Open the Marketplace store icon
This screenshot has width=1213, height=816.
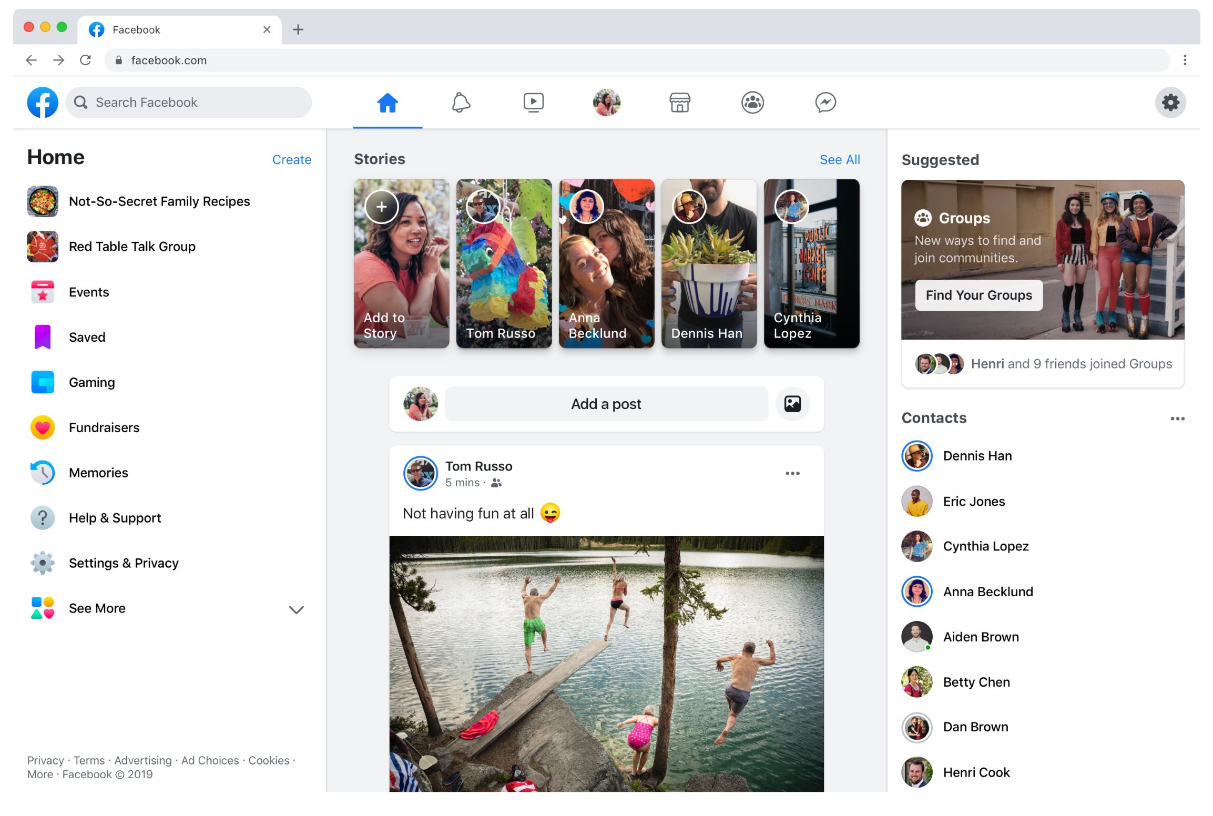(678, 102)
